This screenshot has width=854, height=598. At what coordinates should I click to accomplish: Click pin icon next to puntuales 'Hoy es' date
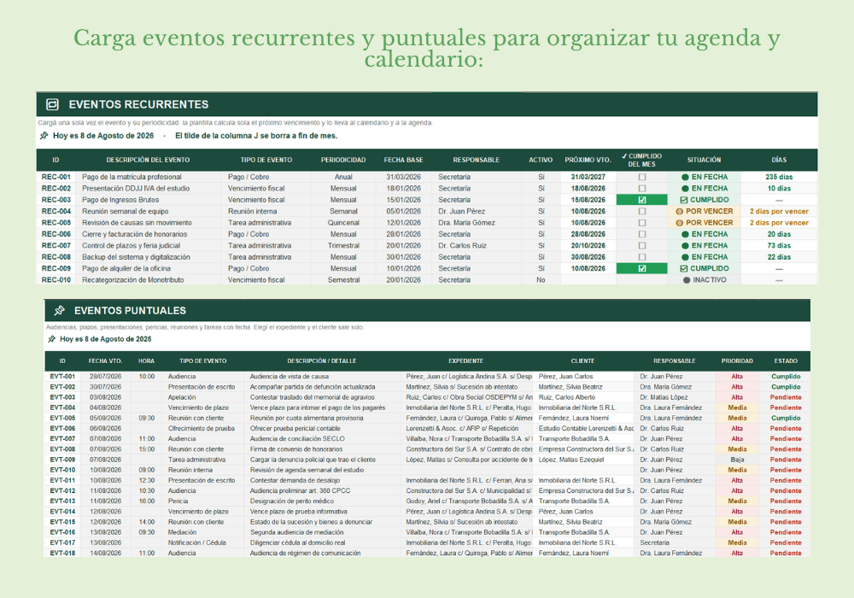tap(51, 339)
